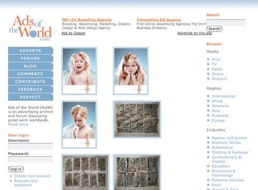
Task: Open the RESPECT nav item
Action: point(30,97)
